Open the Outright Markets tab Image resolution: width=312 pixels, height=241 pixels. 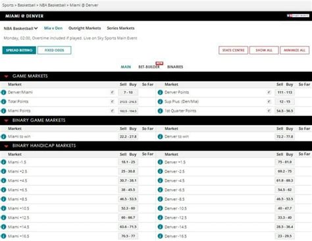click(x=85, y=28)
